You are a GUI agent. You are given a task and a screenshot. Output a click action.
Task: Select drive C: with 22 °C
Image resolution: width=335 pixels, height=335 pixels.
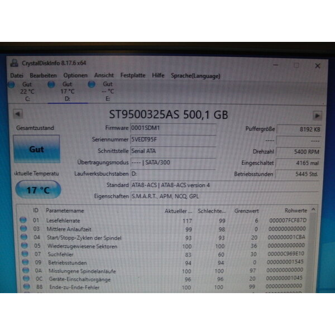[x=27, y=92]
